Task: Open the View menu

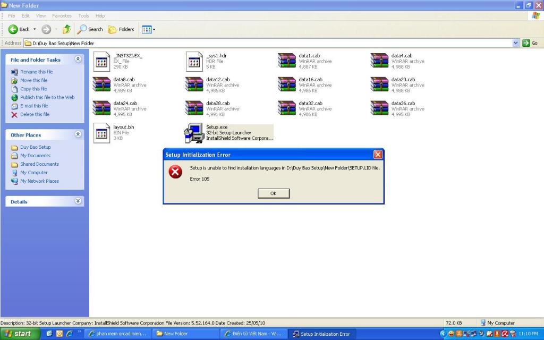Action: coord(41,15)
